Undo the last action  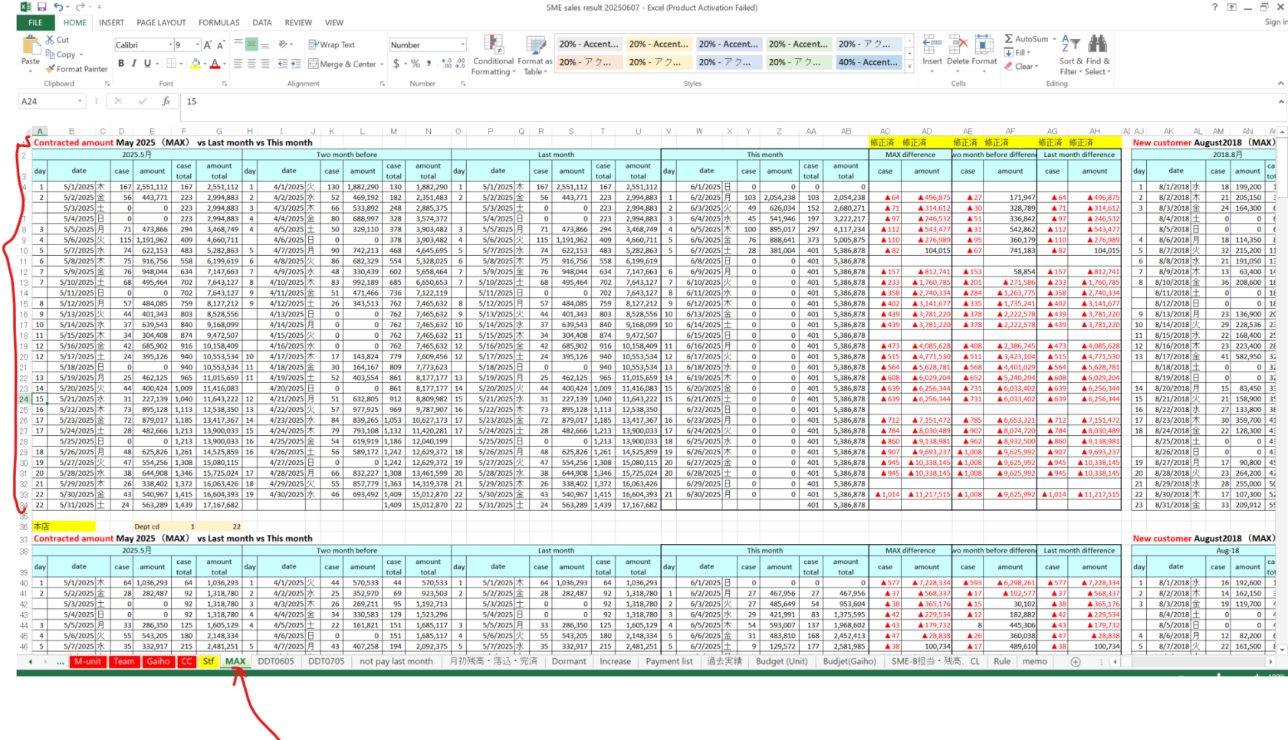pos(58,7)
